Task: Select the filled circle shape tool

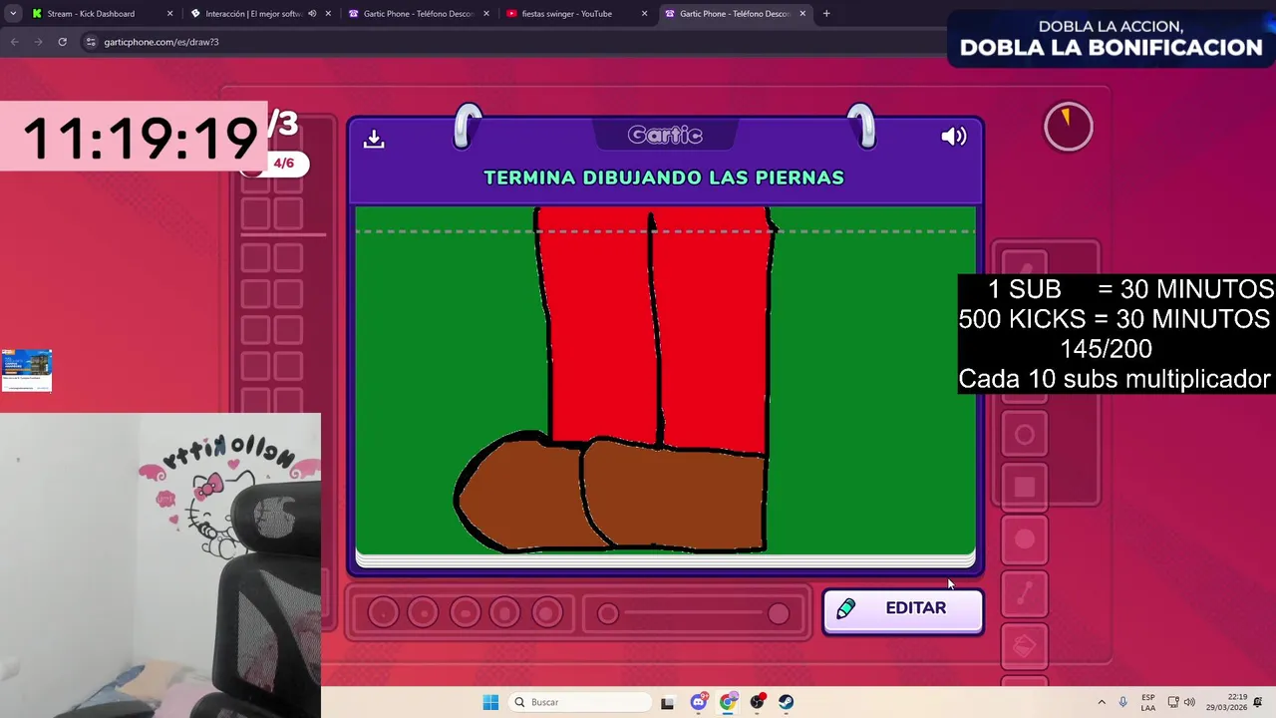Action: coord(1024,539)
